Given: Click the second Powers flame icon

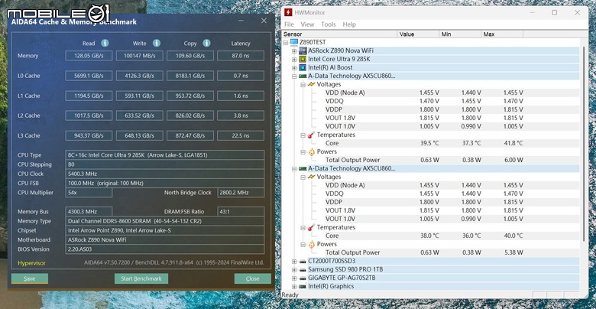Looking at the screenshot, I should 311,244.
